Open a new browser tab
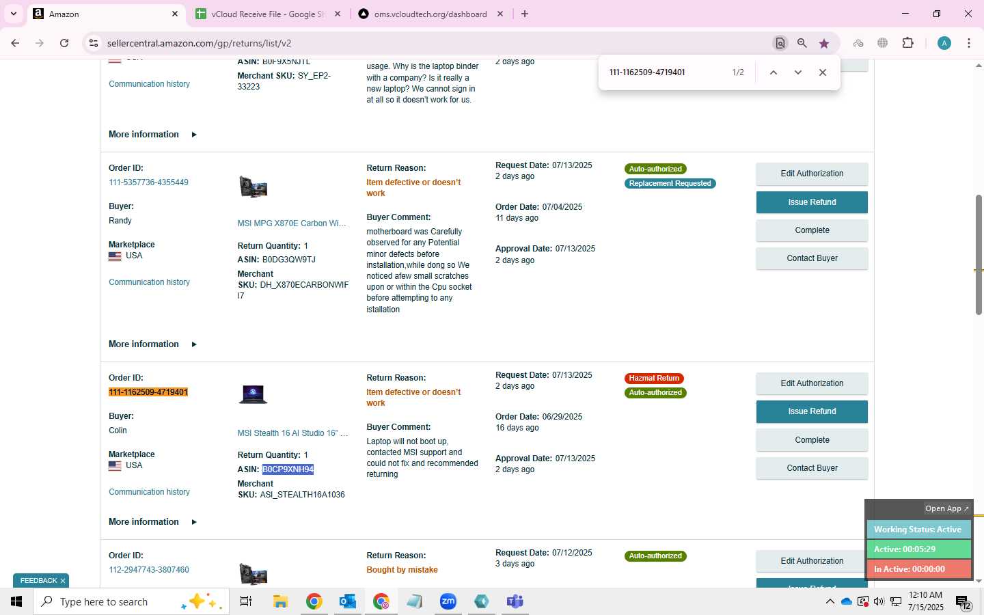984x615 pixels. click(x=525, y=14)
